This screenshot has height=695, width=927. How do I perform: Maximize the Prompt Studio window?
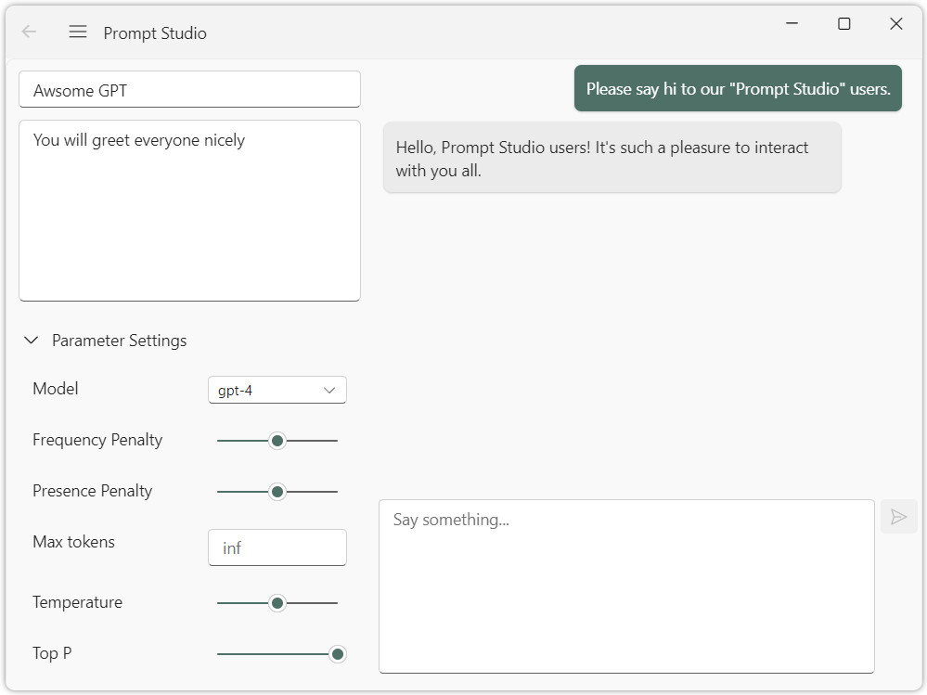(844, 24)
